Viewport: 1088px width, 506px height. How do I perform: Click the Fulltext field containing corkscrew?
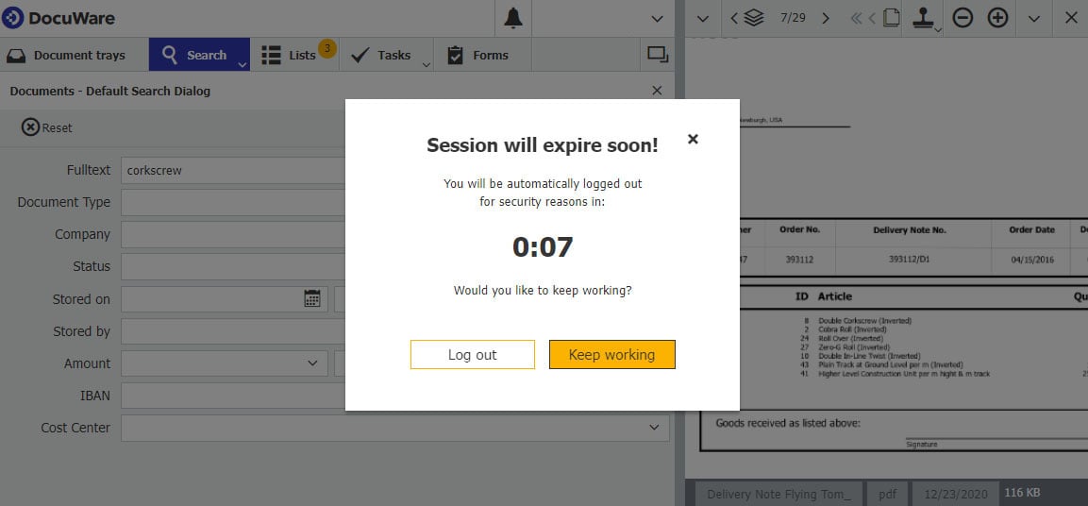pyautogui.click(x=233, y=171)
